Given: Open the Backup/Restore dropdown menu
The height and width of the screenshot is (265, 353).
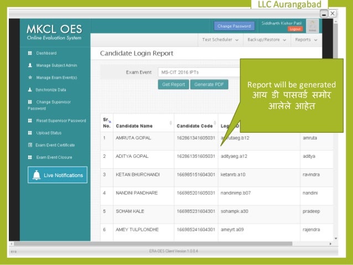Looking at the screenshot, I should pyautogui.click(x=267, y=40).
